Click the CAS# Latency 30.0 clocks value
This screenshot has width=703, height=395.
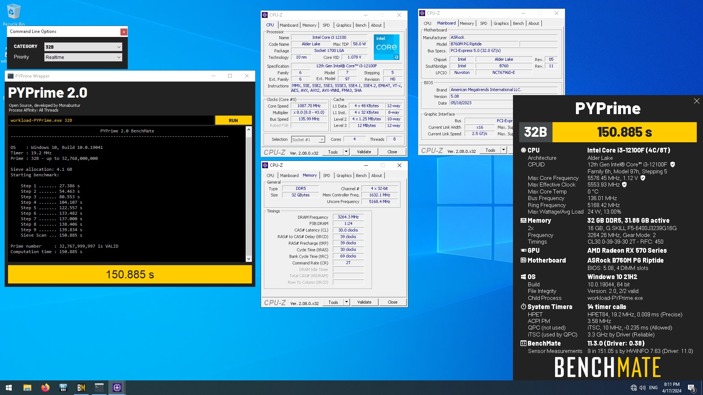(348, 230)
